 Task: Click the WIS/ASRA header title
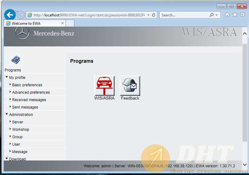(209, 32)
